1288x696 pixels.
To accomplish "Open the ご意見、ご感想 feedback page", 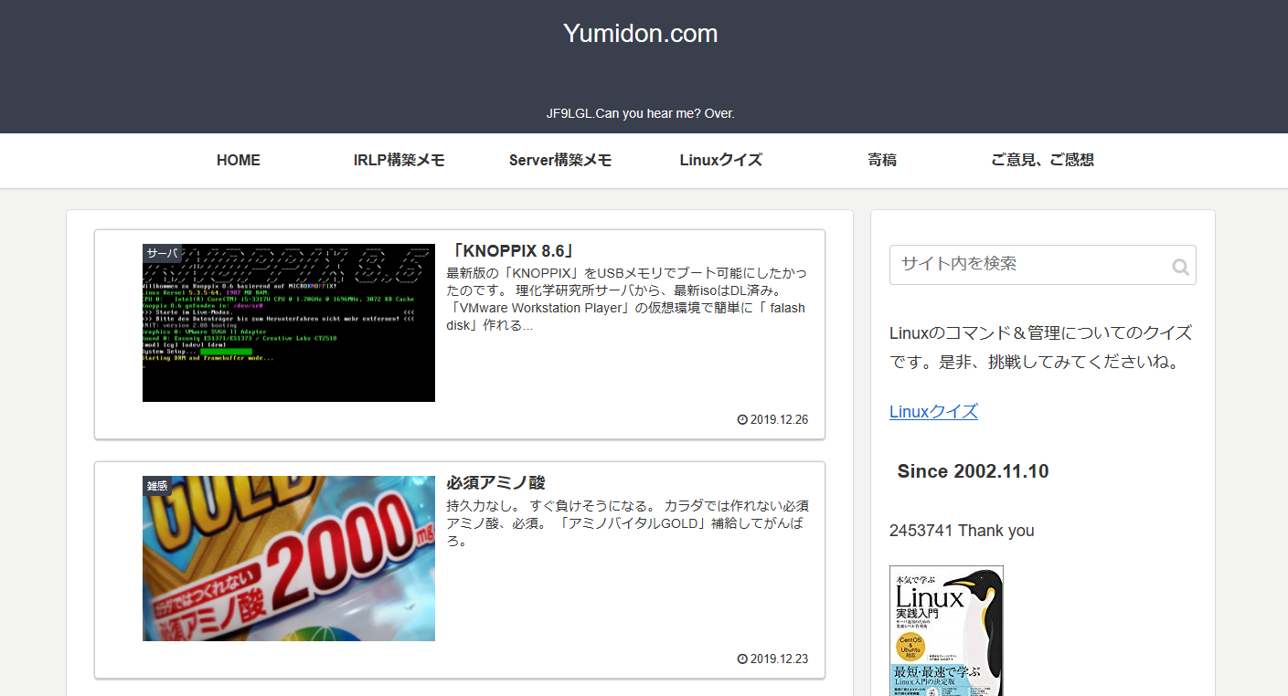I will point(1042,160).
